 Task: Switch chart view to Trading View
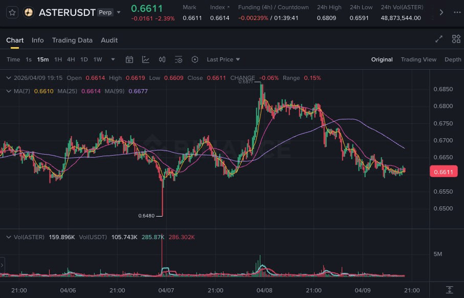click(x=418, y=59)
